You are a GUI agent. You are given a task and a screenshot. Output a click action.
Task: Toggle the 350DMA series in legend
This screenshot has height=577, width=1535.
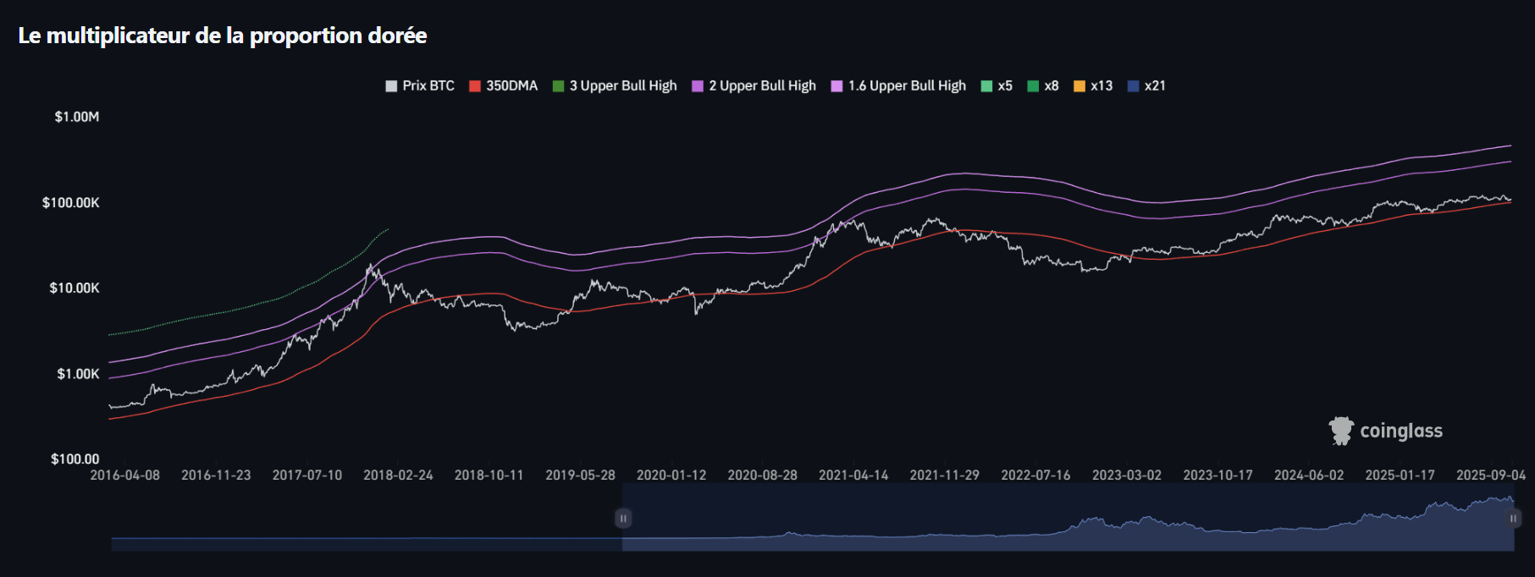tap(503, 85)
